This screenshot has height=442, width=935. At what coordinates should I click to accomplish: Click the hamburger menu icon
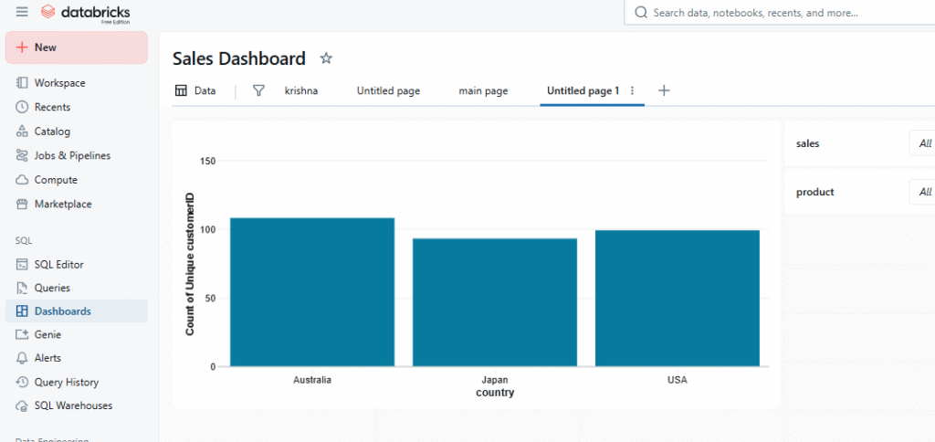click(22, 12)
